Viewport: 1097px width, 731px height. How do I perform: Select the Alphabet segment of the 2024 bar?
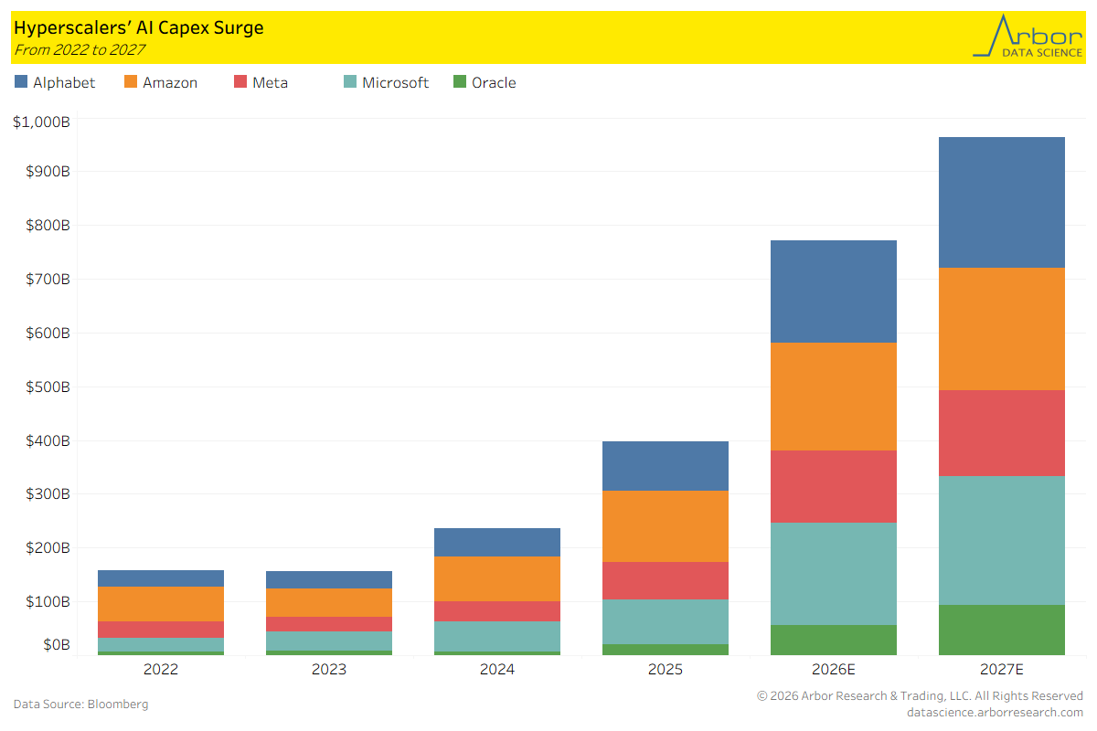click(x=497, y=542)
